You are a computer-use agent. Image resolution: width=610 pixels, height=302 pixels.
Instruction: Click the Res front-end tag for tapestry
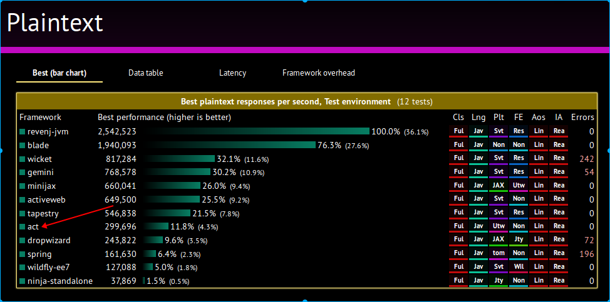(519, 213)
